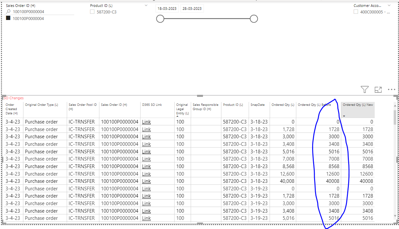Open the Link in the 40,008 quantity row
Viewport: 399px width, 229px height.
[x=146, y=181]
